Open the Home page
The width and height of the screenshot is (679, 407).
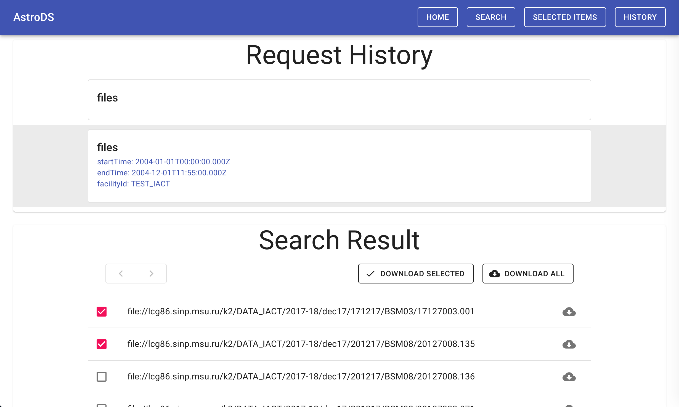(x=437, y=17)
